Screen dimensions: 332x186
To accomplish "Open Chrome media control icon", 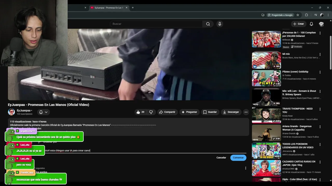I will (316, 15).
